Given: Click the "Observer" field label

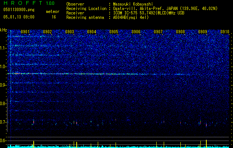Looking at the screenshot, I should [75, 4].
